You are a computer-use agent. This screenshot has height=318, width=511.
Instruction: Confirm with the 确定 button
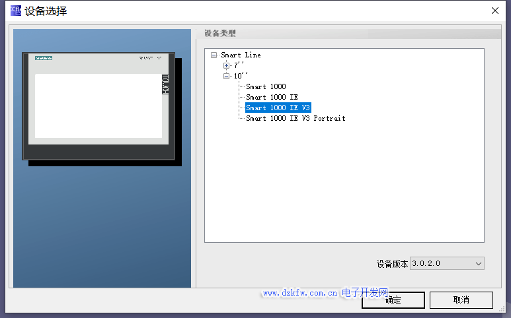pyautogui.click(x=393, y=300)
